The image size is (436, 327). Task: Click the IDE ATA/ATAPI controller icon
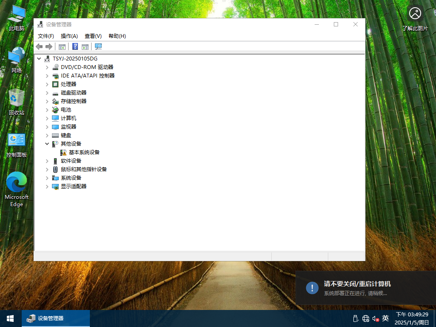pyautogui.click(x=55, y=76)
